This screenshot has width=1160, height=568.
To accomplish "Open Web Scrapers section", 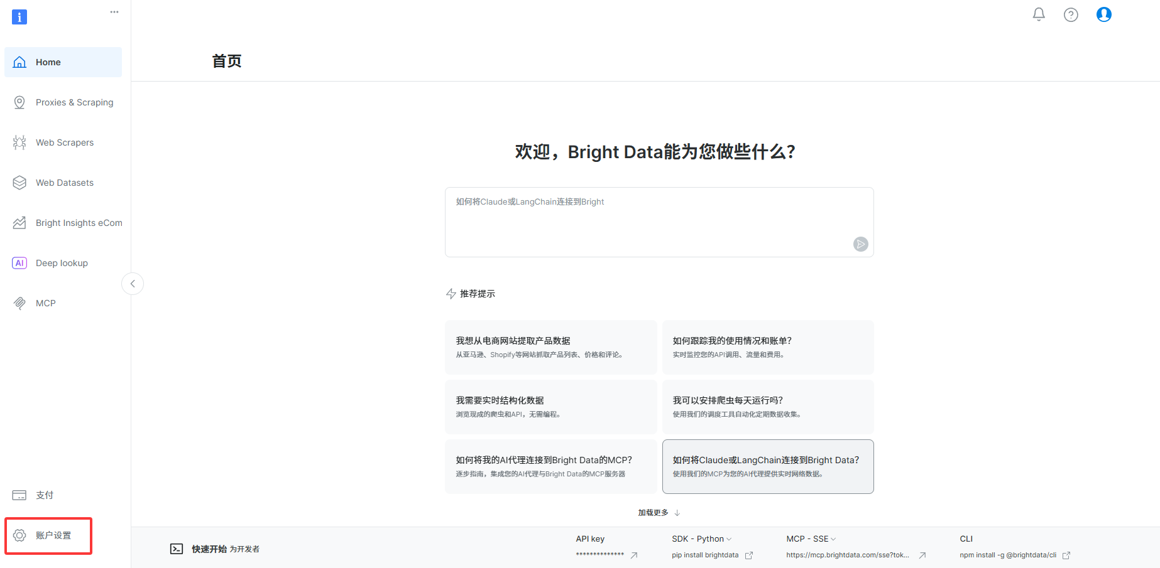I will coord(63,142).
